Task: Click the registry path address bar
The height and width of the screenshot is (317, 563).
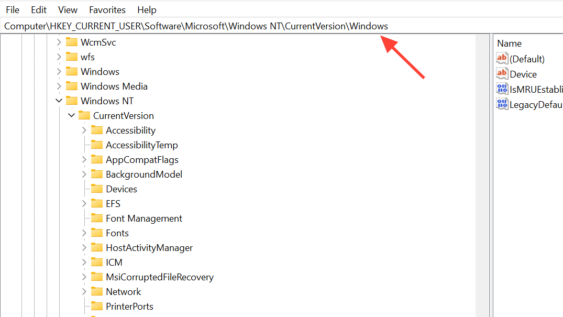Action: [x=282, y=26]
